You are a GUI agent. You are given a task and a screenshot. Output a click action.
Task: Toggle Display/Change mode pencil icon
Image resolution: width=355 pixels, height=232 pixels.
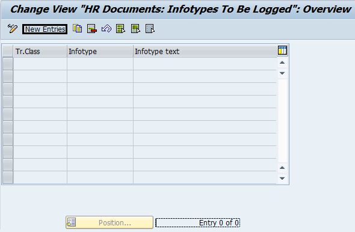coord(13,29)
